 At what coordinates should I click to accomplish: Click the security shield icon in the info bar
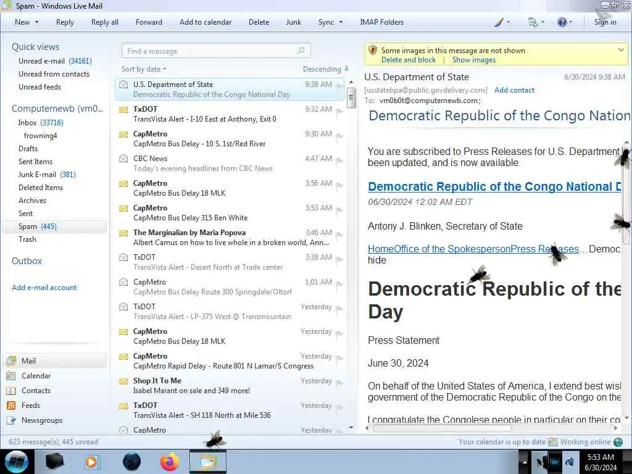(372, 50)
